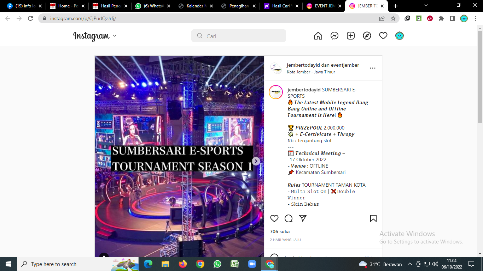483x271 pixels.
Task: Open post options three dots menu
Action: [x=373, y=68]
